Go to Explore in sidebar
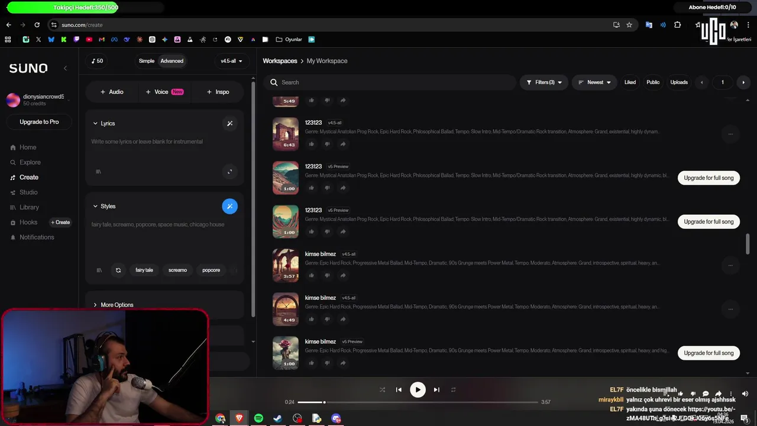Image resolution: width=757 pixels, height=426 pixels. point(25,162)
